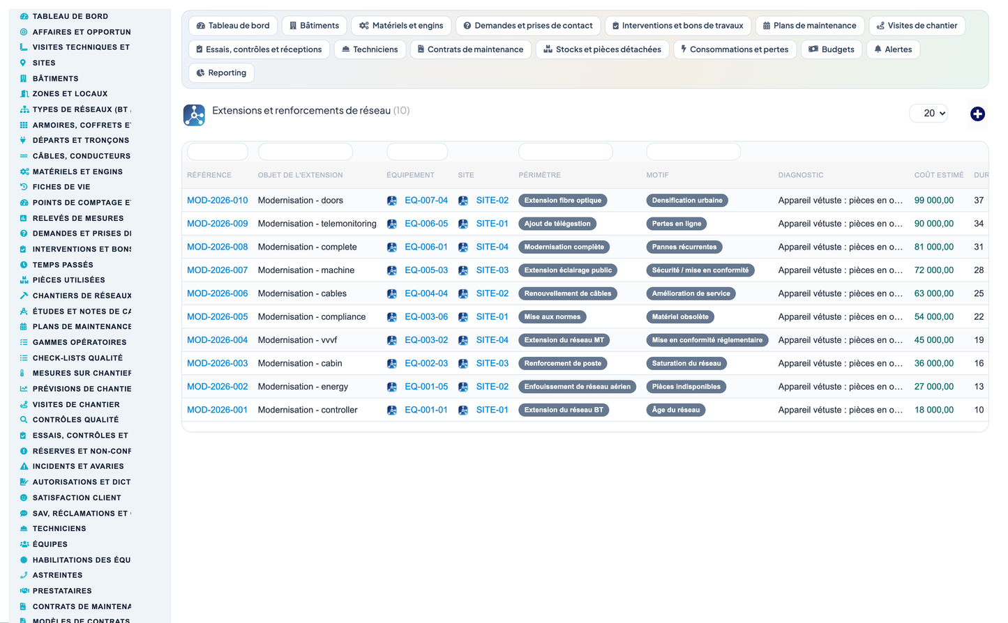Open the Reporting tab
This screenshot has width=1008, height=623.
222,73
